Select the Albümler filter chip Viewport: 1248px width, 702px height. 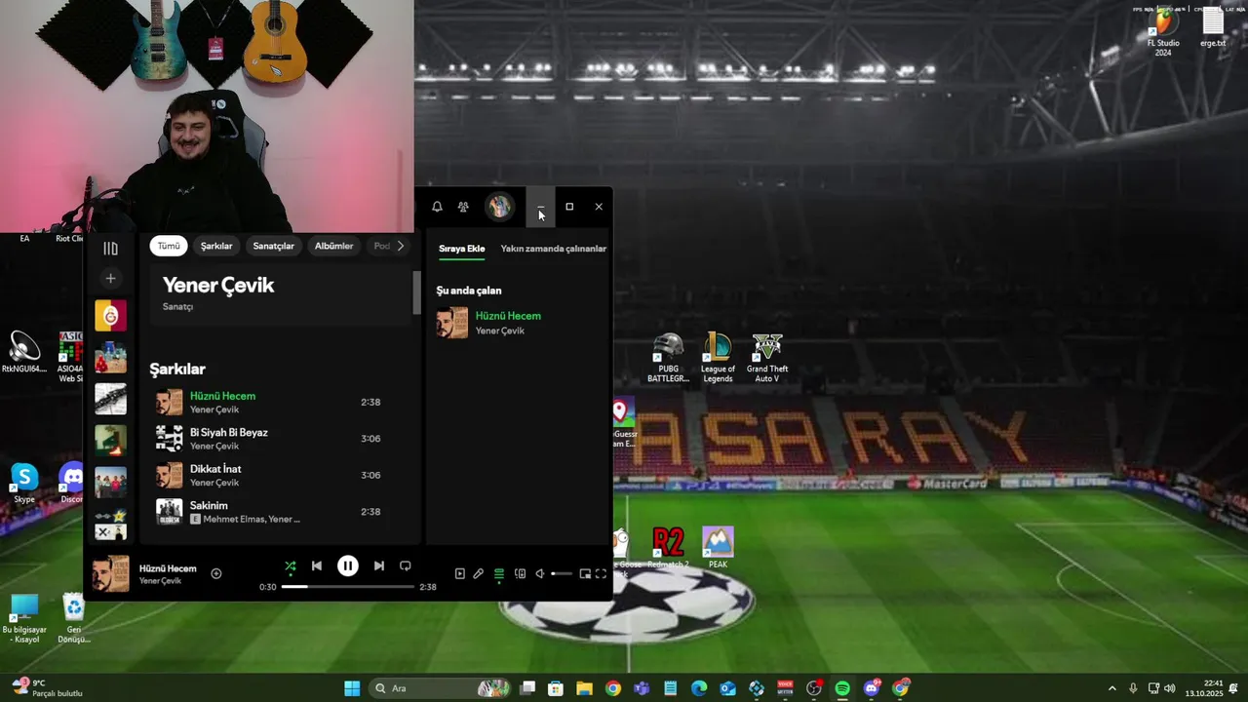(x=333, y=246)
